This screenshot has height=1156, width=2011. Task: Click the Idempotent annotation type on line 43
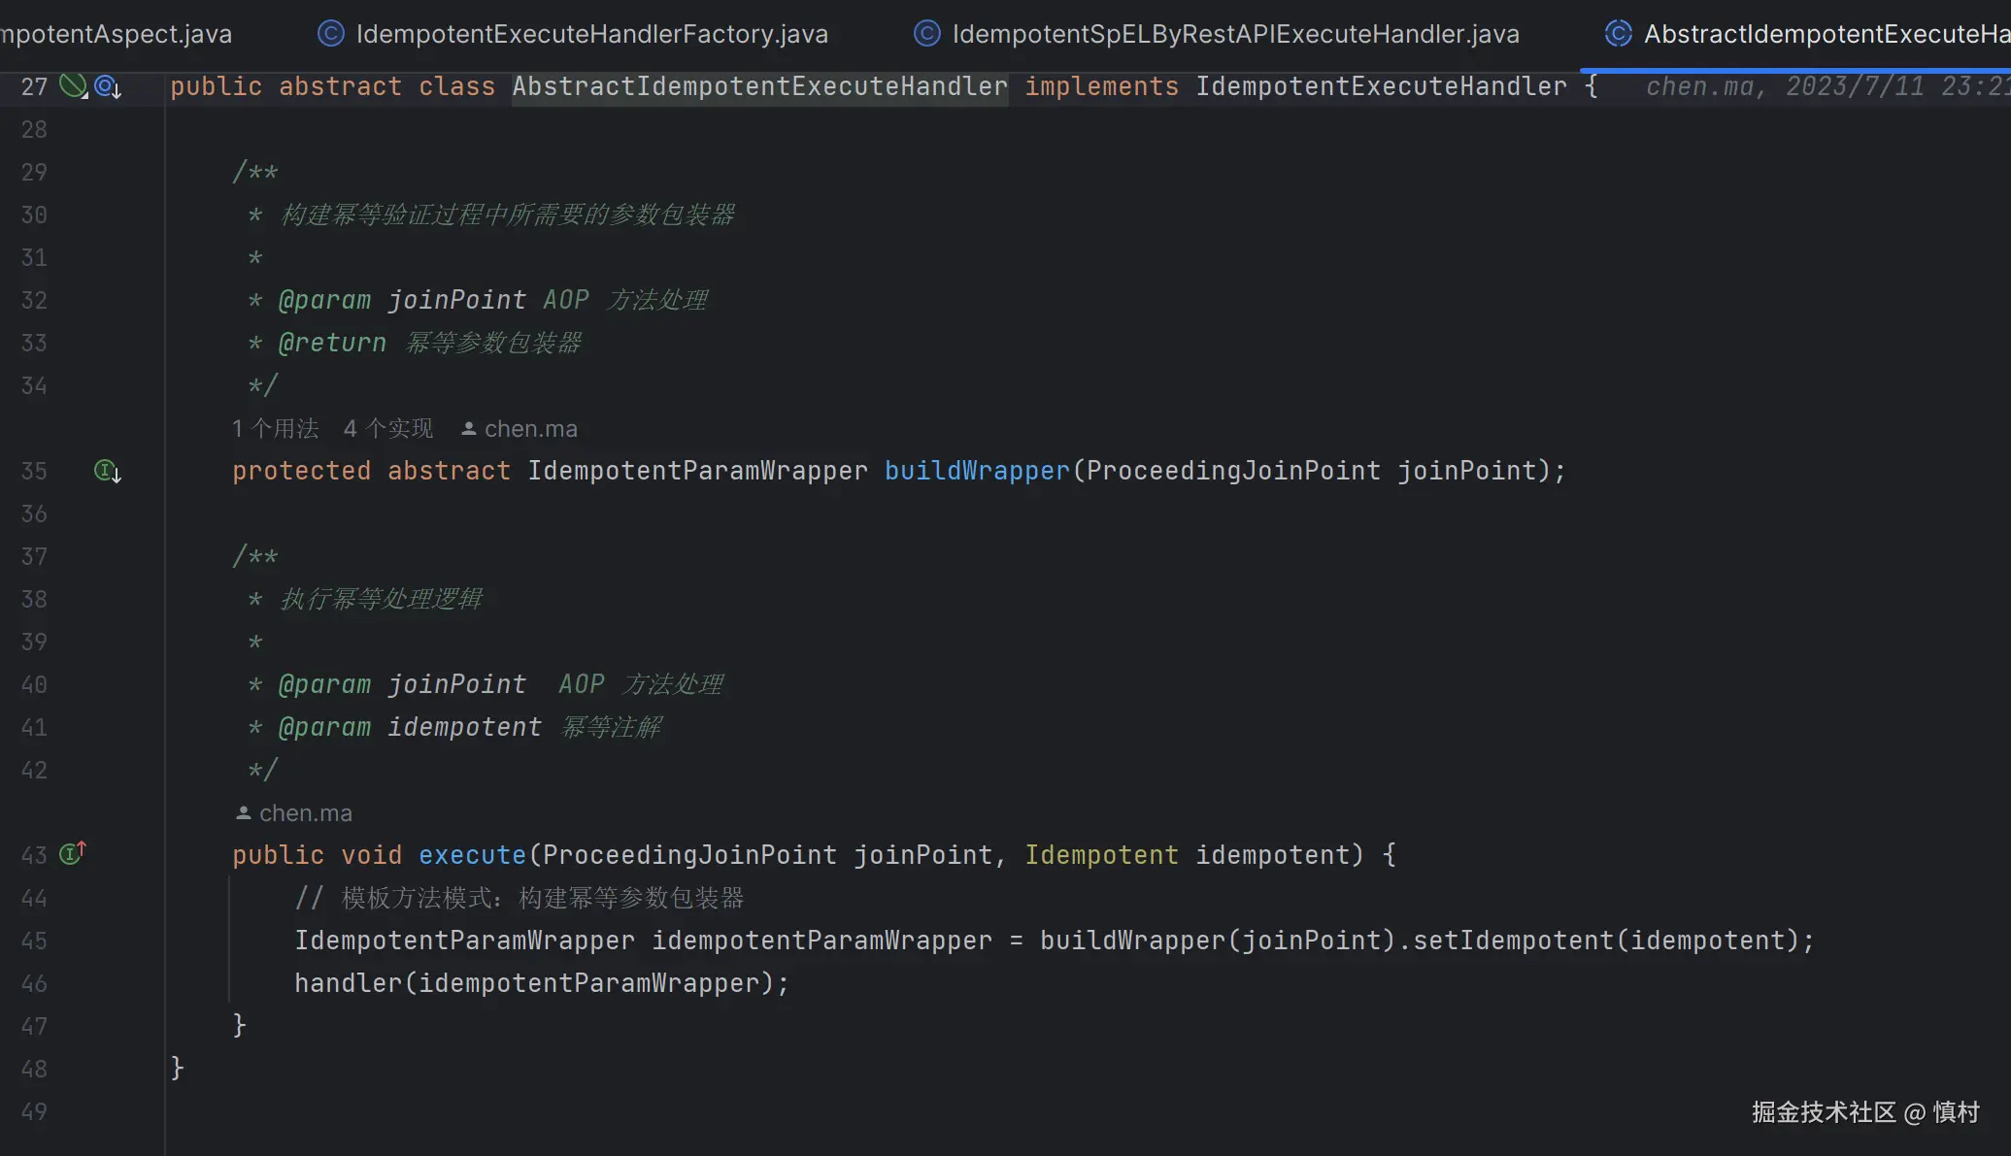pos(1101,855)
